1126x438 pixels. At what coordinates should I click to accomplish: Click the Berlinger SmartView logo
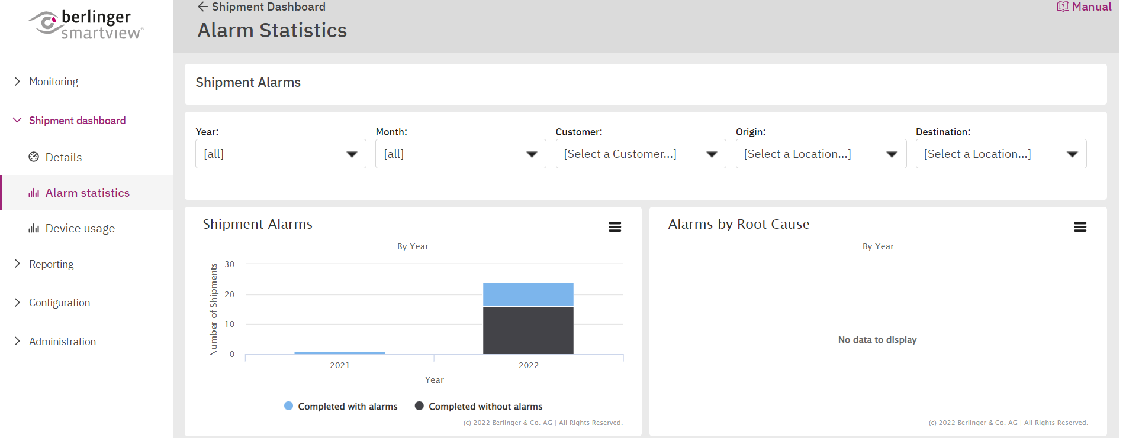click(x=86, y=25)
